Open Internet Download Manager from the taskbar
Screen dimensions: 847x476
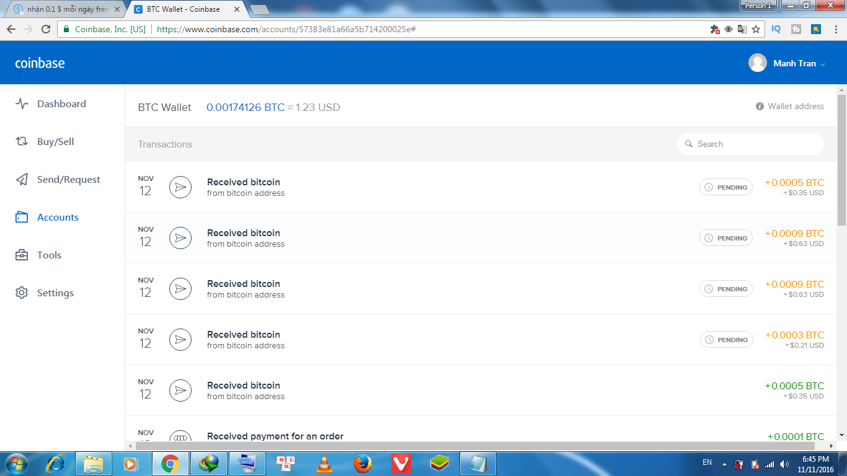(x=209, y=463)
